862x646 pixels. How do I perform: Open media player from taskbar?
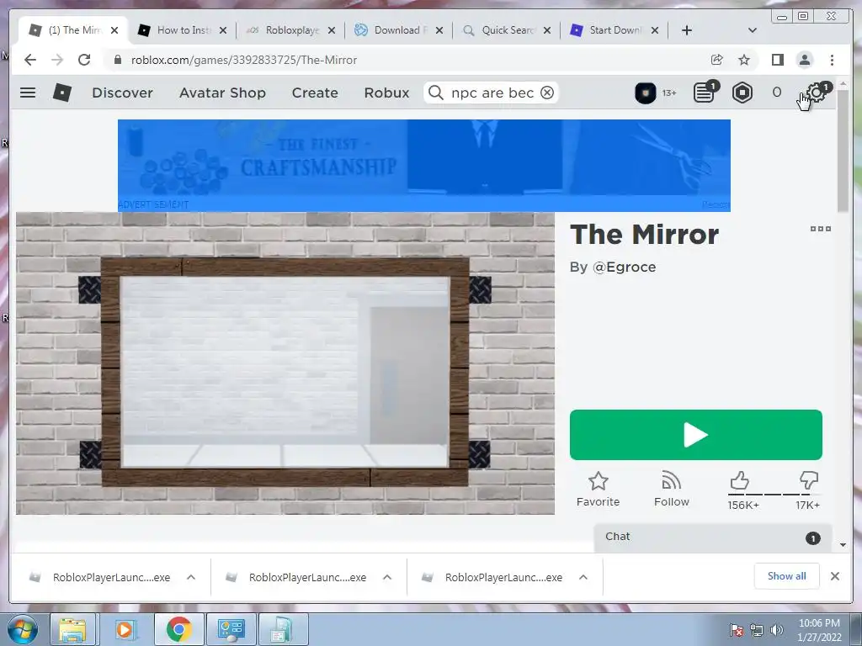pos(125,629)
